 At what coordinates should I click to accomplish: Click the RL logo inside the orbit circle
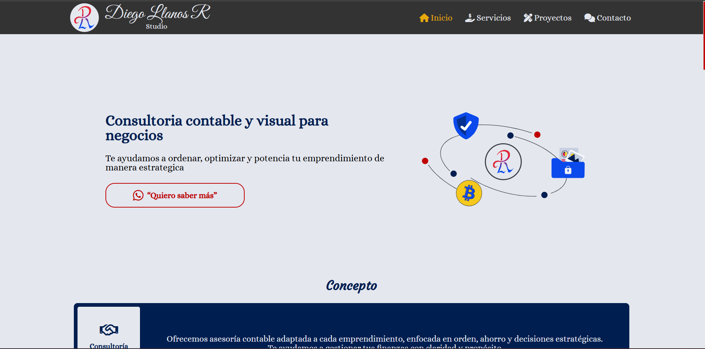click(x=503, y=162)
